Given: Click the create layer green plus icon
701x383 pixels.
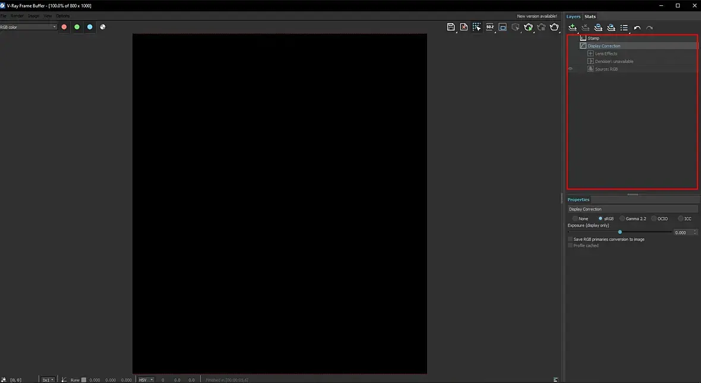Looking at the screenshot, I should [x=572, y=28].
